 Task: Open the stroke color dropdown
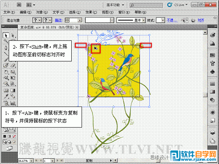pos(50,20)
